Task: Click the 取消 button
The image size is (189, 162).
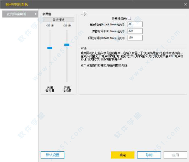Action: tap(149, 155)
